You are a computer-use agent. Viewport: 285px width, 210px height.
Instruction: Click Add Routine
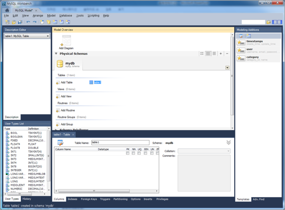point(65,110)
